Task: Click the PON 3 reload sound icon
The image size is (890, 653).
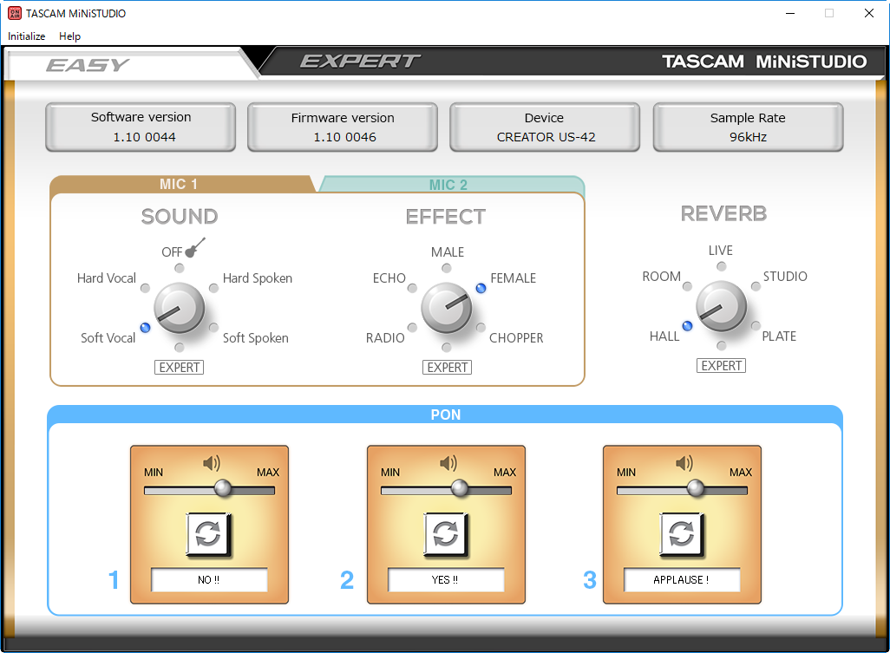Action: tap(681, 534)
